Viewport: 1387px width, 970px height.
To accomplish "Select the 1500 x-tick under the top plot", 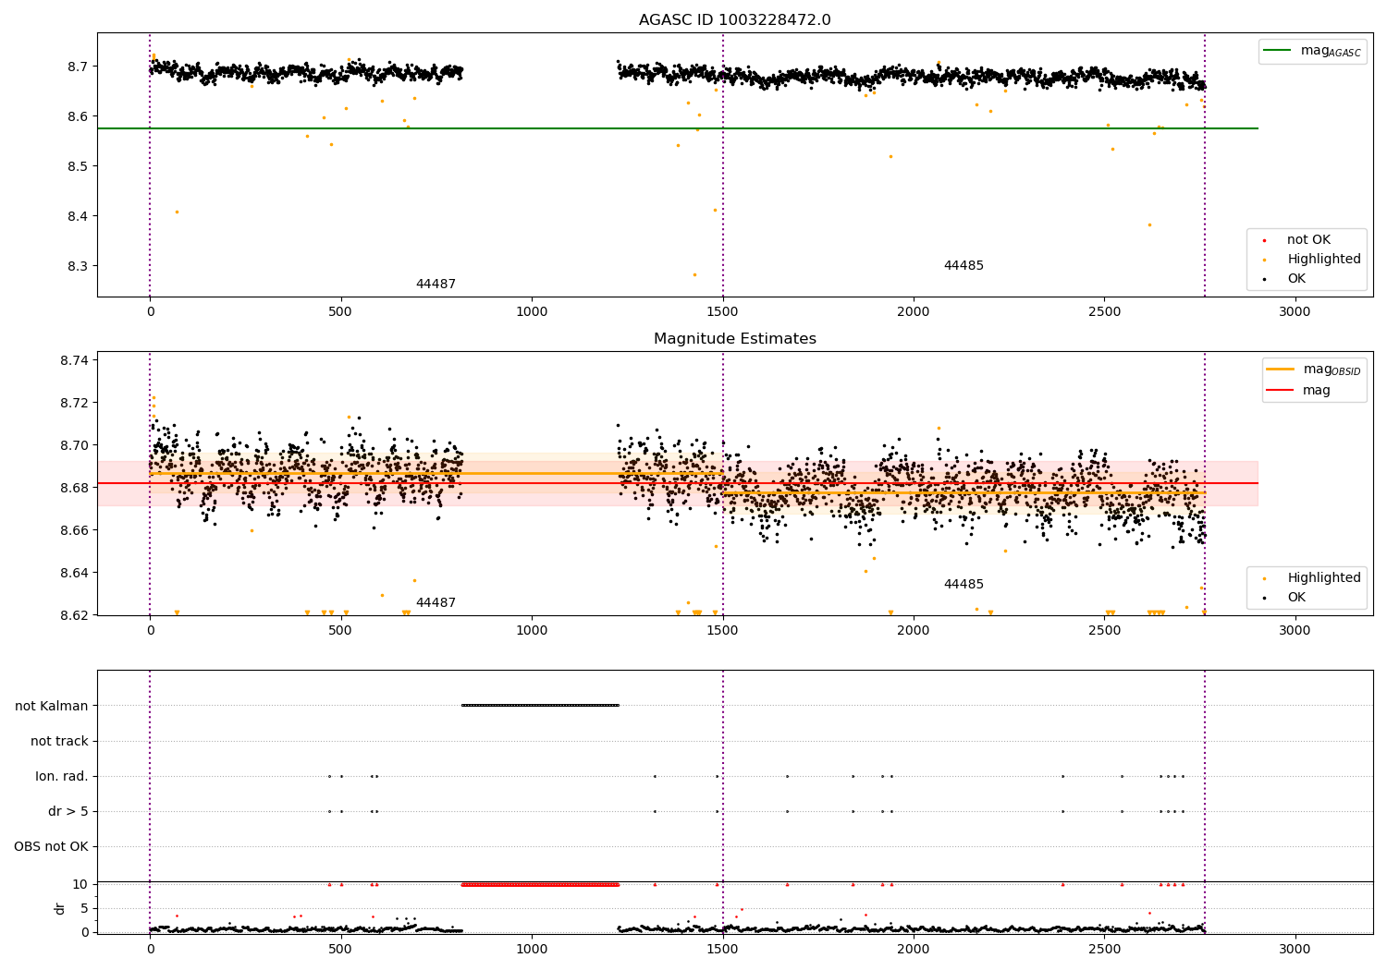I will pyautogui.click(x=723, y=312).
